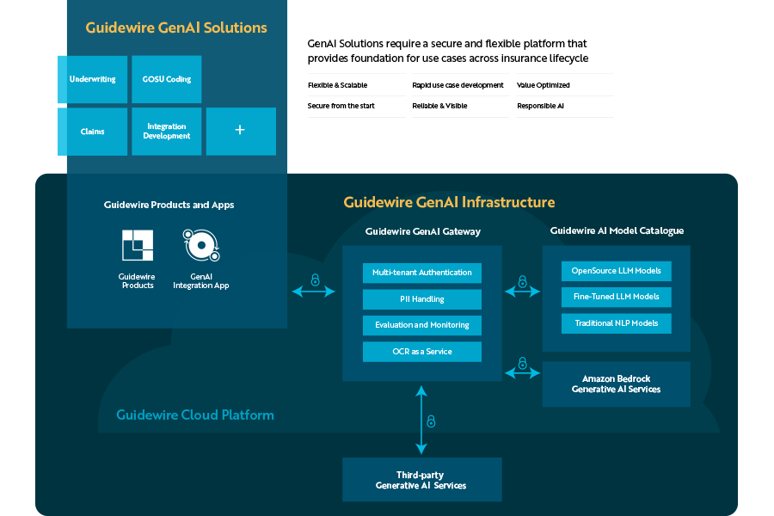Click Traditional NLP Models box
774x516 pixels.
coord(616,323)
